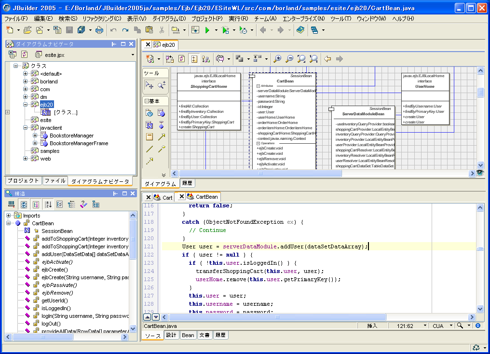The height and width of the screenshot is (354, 490).
Task: Collapse the 基本 tool group
Action: [x=147, y=101]
